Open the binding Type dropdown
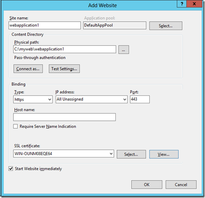This screenshot has height=198, width=205. (x=33, y=99)
